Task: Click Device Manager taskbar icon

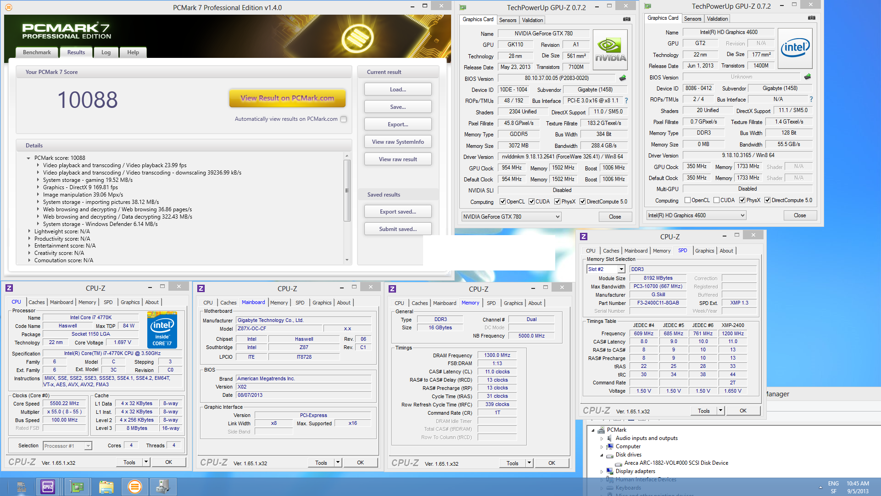Action: tap(163, 486)
